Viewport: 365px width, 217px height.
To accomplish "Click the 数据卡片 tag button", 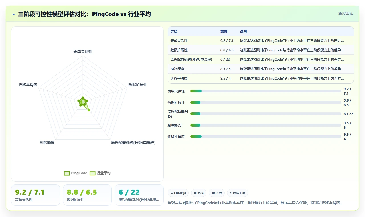I will click(x=238, y=193).
